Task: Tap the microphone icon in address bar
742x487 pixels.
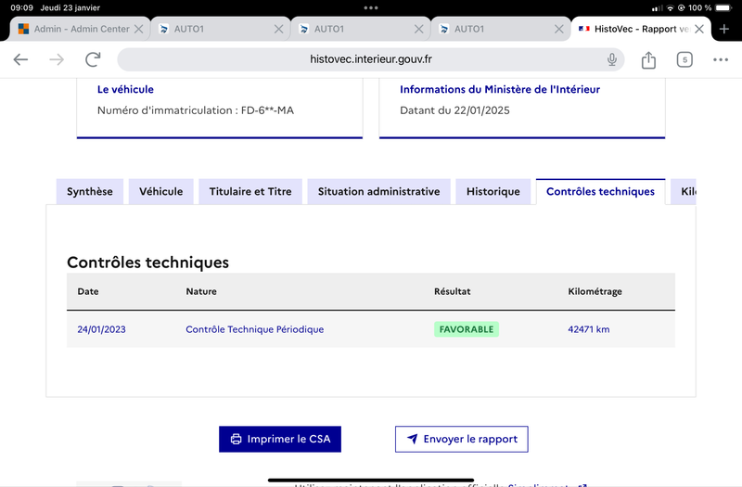Action: tap(612, 59)
